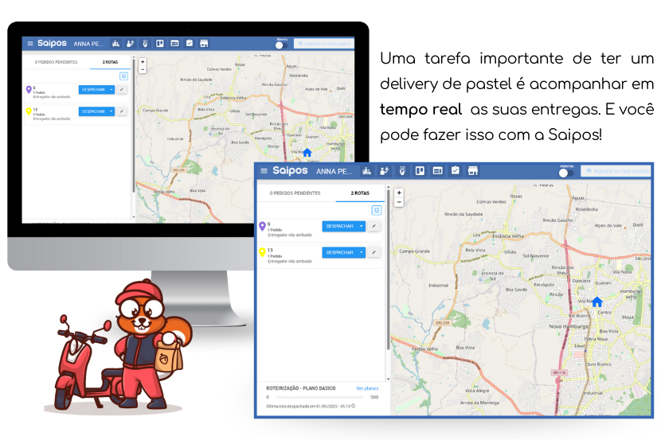Zoom in on the front window map
The height and width of the screenshot is (440, 661).
[399, 193]
